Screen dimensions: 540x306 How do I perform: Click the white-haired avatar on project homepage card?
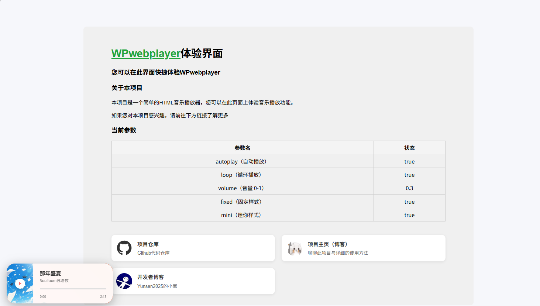[295, 248]
